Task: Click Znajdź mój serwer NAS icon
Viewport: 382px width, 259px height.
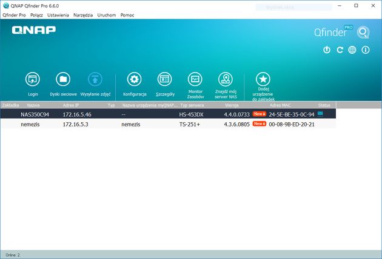Action: coord(226,79)
